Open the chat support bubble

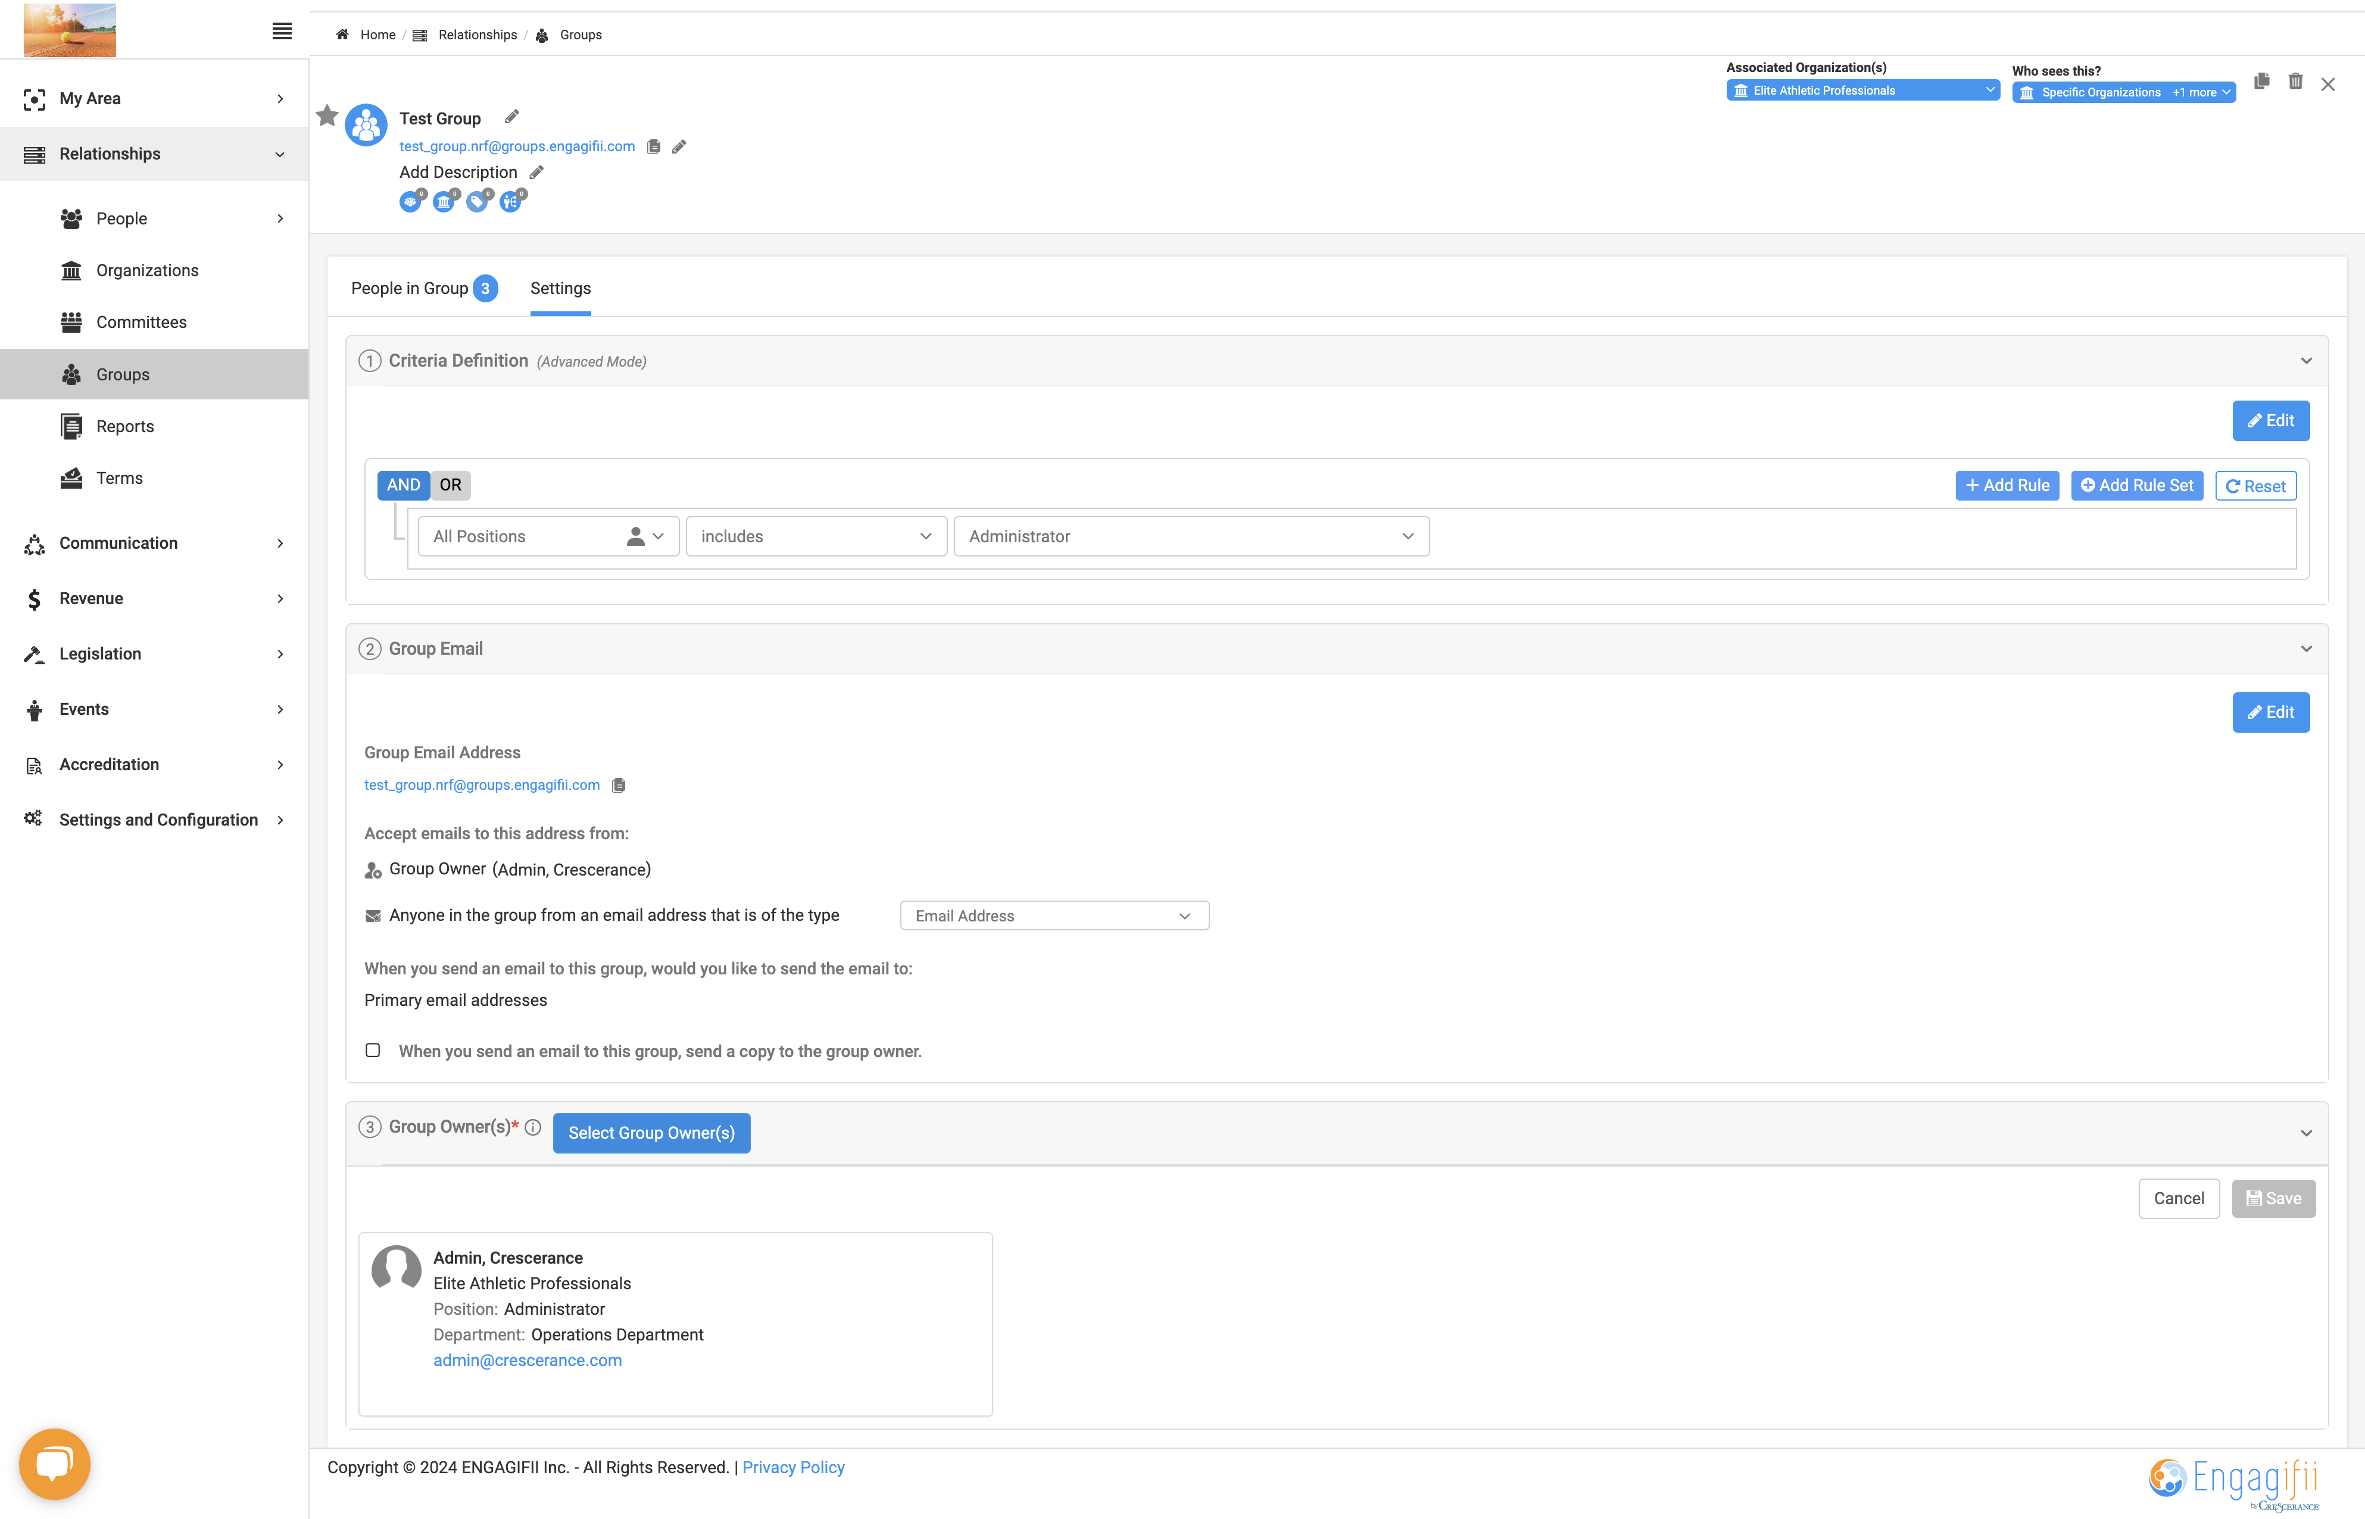click(54, 1464)
